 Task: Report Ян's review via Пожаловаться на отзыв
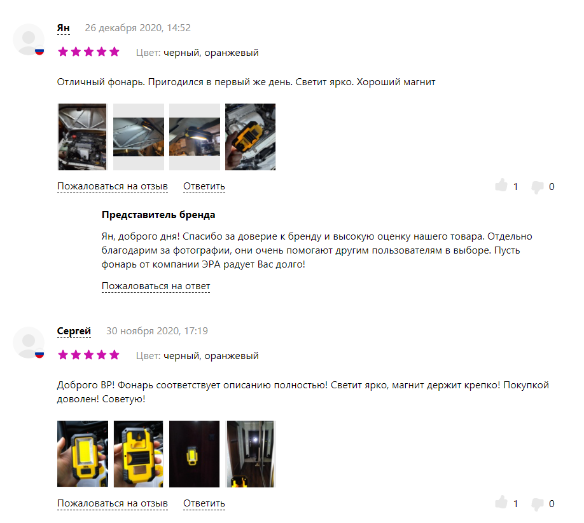113,186
